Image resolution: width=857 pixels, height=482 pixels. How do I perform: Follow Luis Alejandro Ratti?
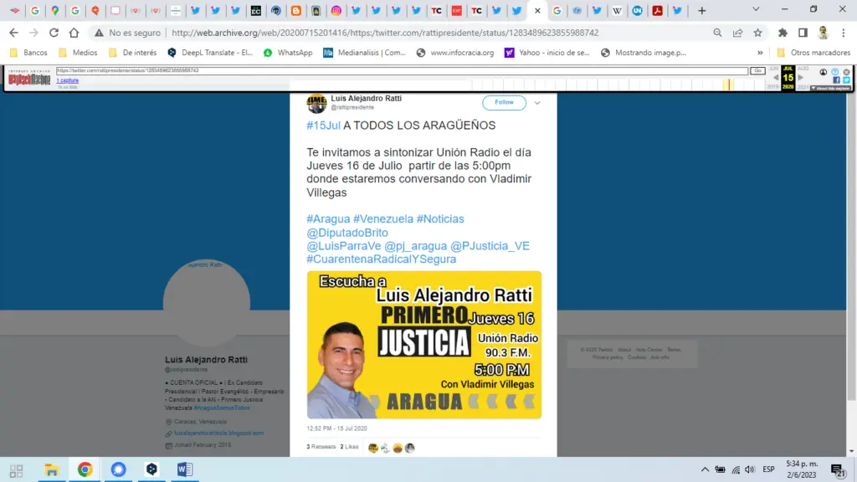[504, 103]
